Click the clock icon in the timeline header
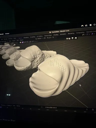The image size is (96, 128). [x=93, y=110]
